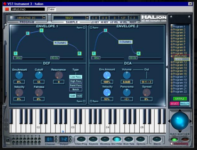Click the Disk indicator LED
This screenshot has width=197, height=150.
(x=8, y=140)
